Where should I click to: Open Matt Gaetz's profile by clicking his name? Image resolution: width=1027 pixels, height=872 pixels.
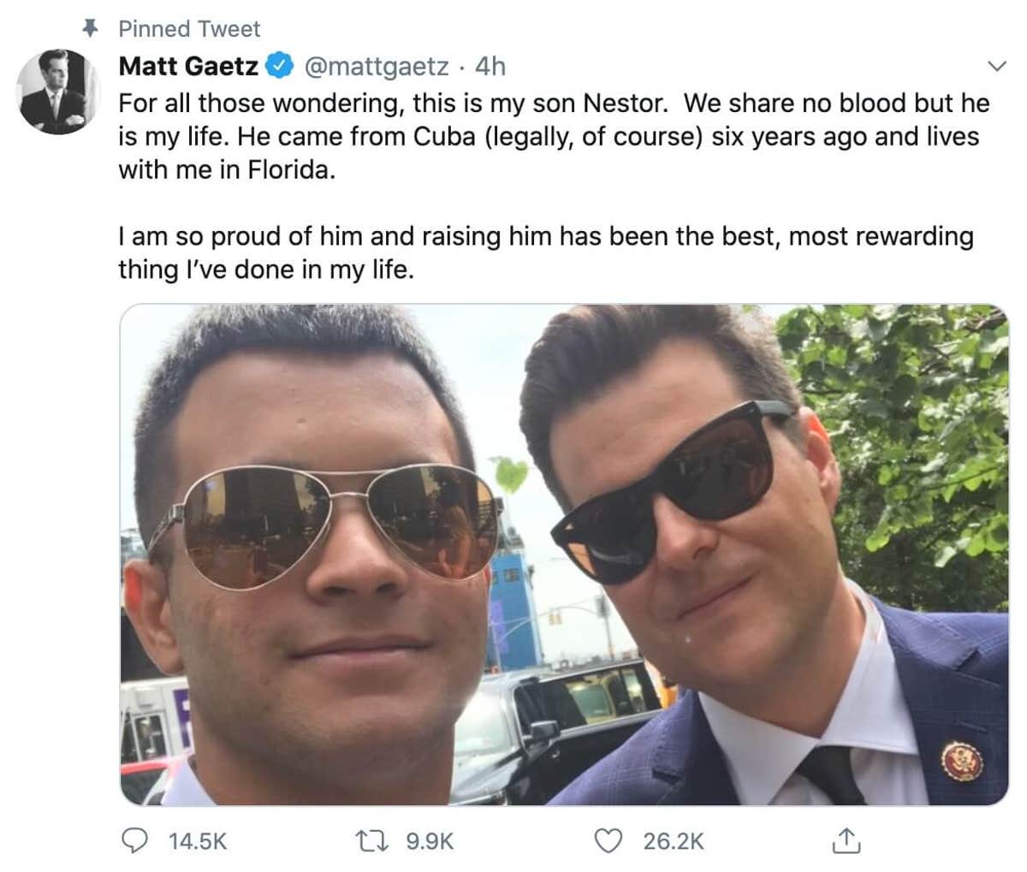187,65
